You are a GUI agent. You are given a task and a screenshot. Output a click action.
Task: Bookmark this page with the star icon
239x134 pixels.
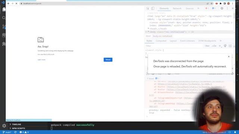tap(212, 3)
